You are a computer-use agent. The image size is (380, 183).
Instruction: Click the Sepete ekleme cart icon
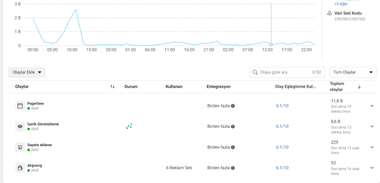[20, 147]
